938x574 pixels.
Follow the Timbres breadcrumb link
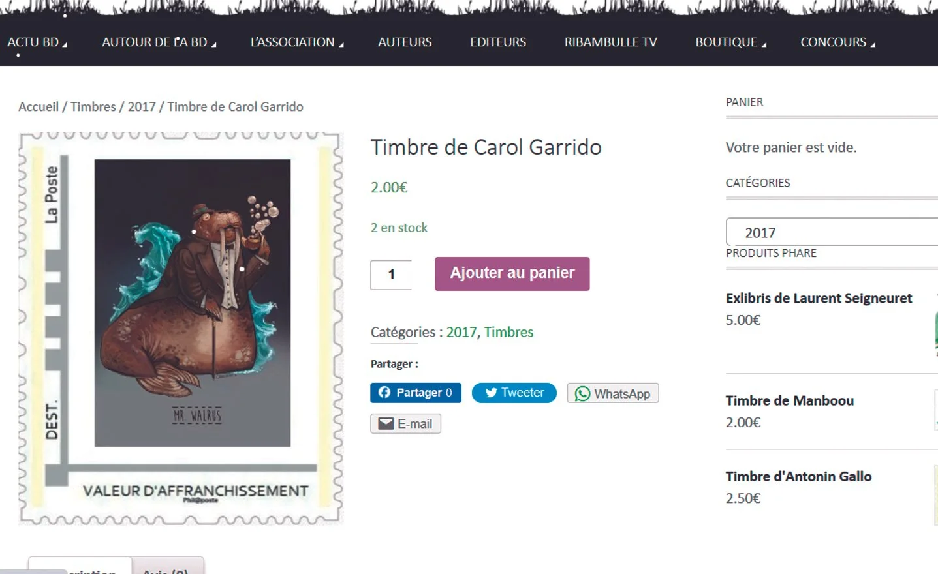click(x=93, y=106)
